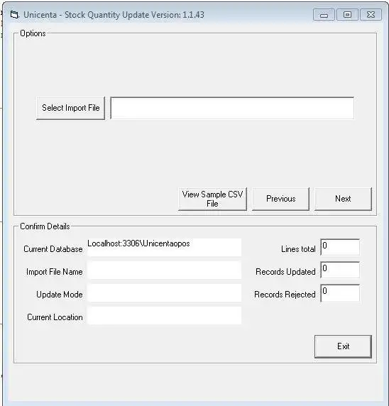This screenshot has height=406, width=389.
Task: Click the Import File Name field
Action: click(x=165, y=270)
